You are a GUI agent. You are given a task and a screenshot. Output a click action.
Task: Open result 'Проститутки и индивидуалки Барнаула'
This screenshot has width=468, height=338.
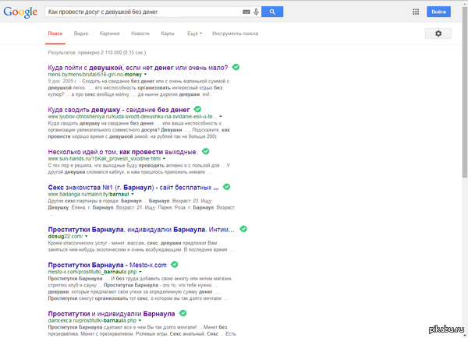coord(112,314)
